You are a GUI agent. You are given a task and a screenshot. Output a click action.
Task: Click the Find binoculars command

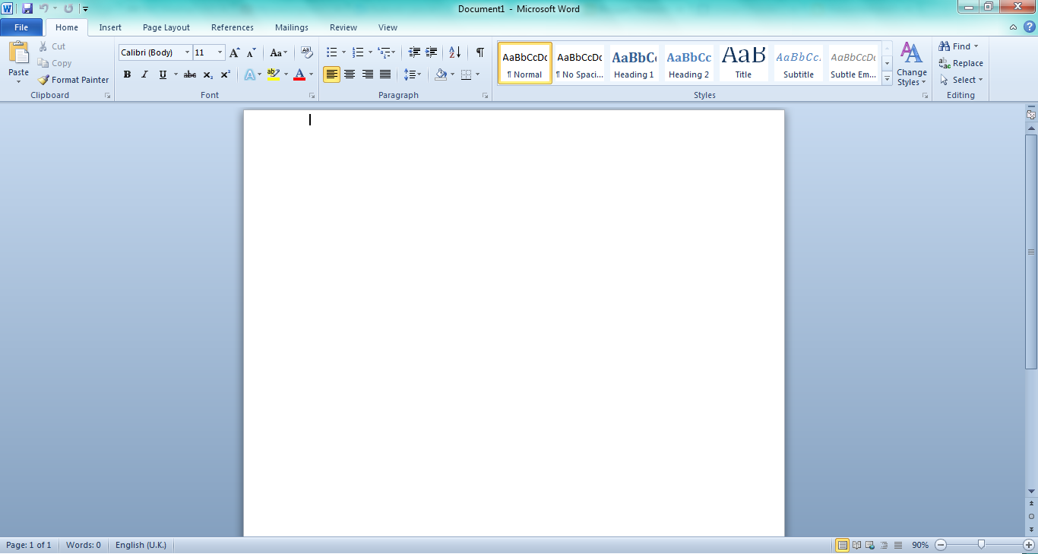pos(959,46)
